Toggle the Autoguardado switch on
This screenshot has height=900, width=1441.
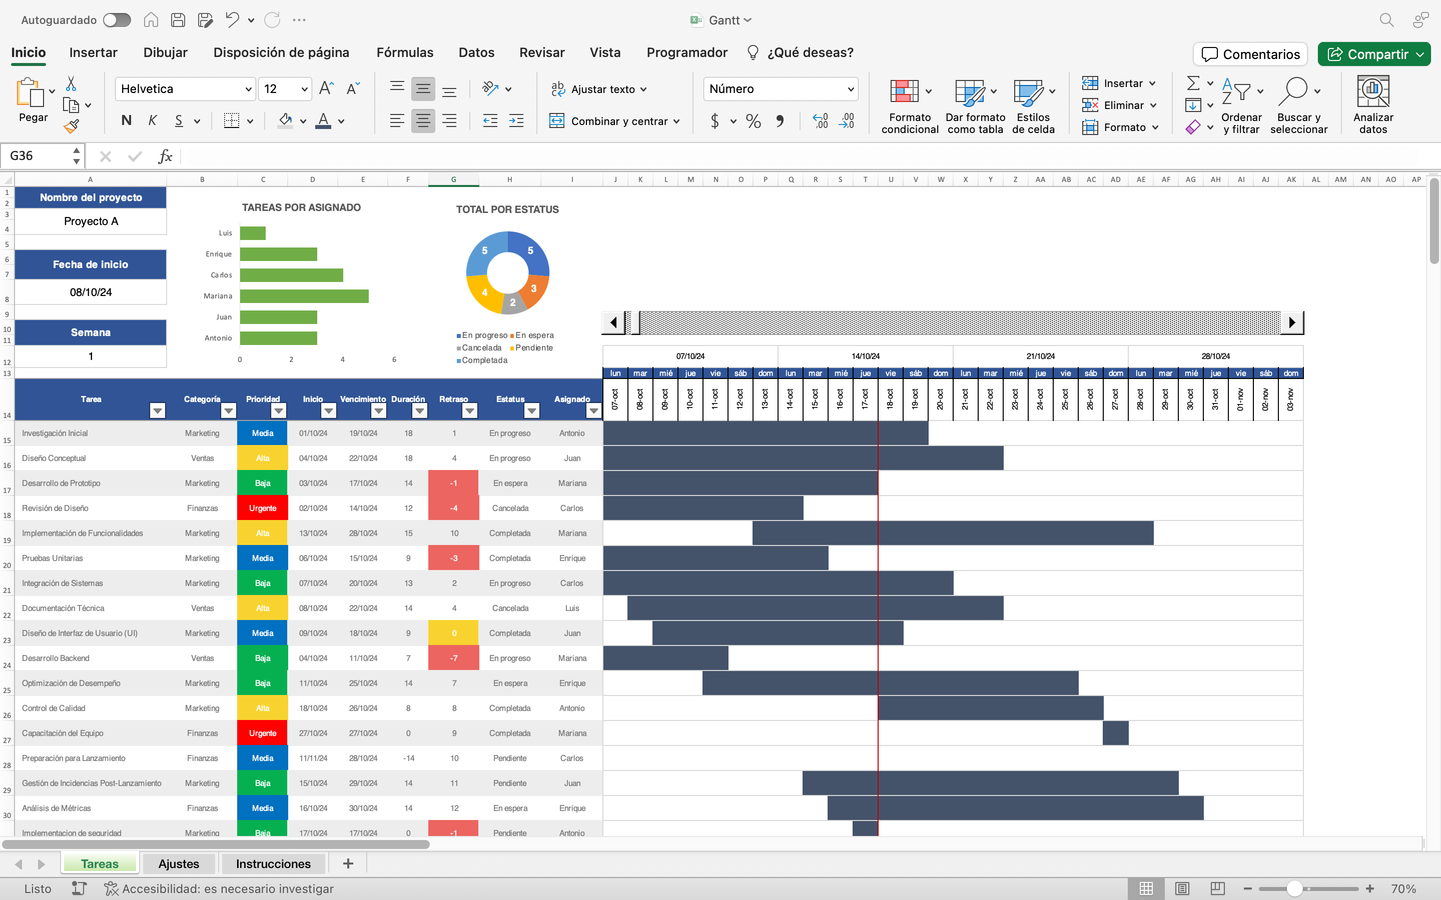pyautogui.click(x=117, y=19)
